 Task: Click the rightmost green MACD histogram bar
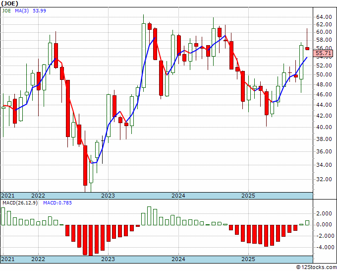coord(307,223)
